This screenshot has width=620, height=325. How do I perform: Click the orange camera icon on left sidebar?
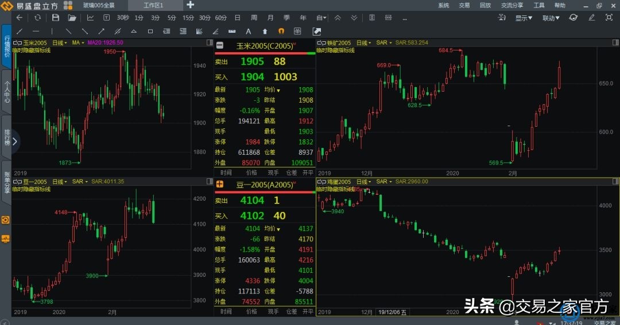pyautogui.click(x=5, y=220)
